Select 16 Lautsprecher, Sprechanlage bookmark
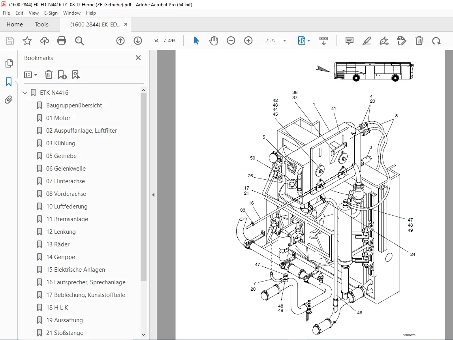Viewport: 453px width, 340px height. coord(86,282)
